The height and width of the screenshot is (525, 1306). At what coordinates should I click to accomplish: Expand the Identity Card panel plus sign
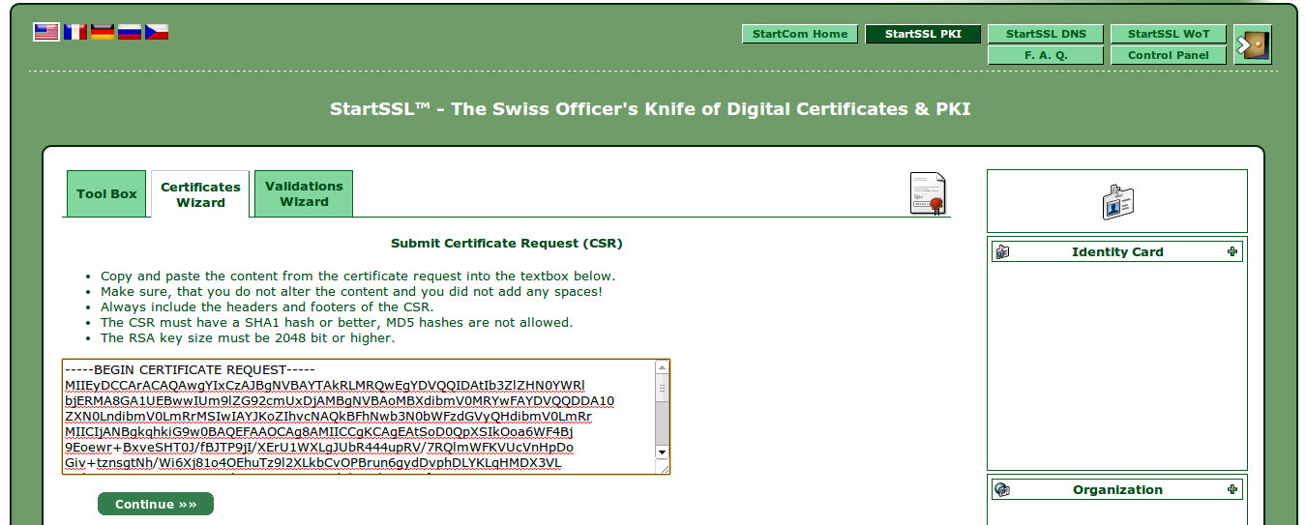tap(1232, 251)
